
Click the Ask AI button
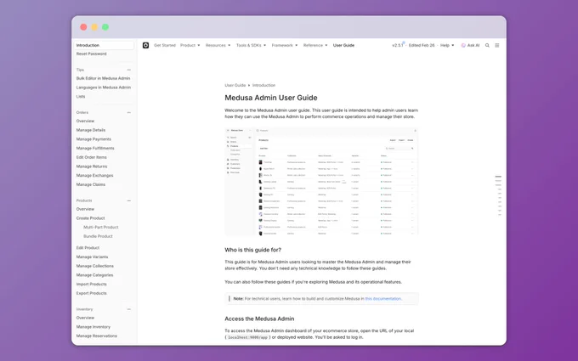[470, 45]
